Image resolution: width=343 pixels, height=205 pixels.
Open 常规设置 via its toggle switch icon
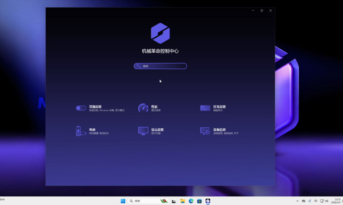pyautogui.click(x=81, y=108)
